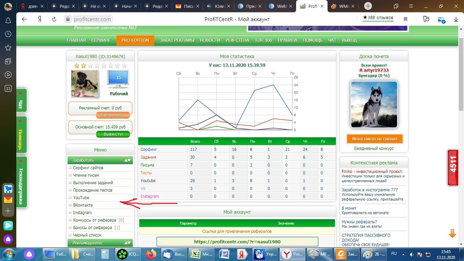Switch to the WMmail tab
Viewport: 464px width, 261px height.
point(343,6)
